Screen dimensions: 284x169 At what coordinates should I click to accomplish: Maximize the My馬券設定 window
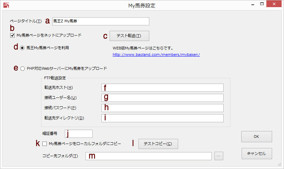pos(262,4)
